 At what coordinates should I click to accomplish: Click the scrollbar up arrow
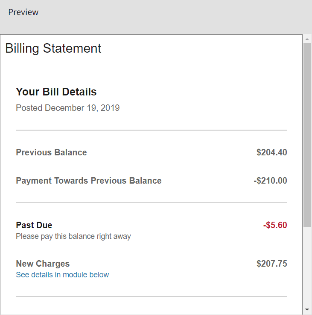tap(307, 39)
